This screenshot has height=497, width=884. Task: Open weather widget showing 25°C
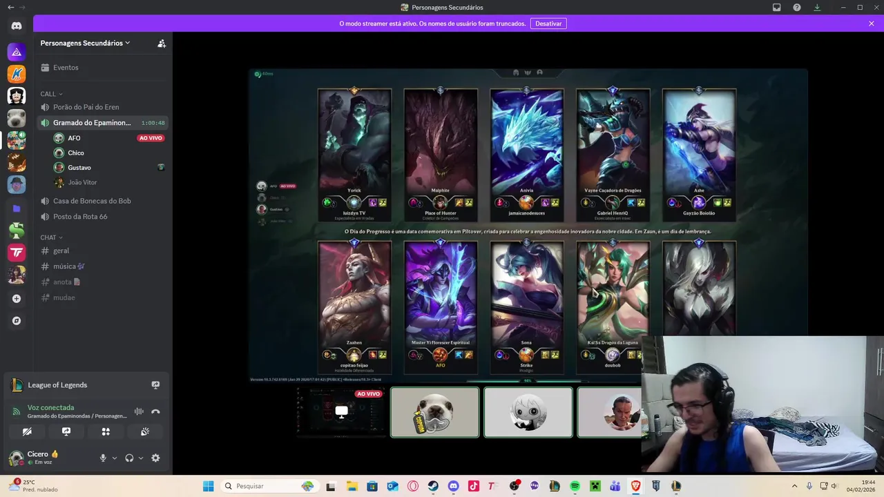click(33, 486)
